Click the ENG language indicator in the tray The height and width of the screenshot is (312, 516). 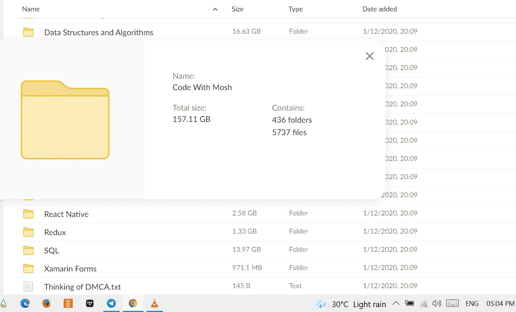tap(472, 304)
